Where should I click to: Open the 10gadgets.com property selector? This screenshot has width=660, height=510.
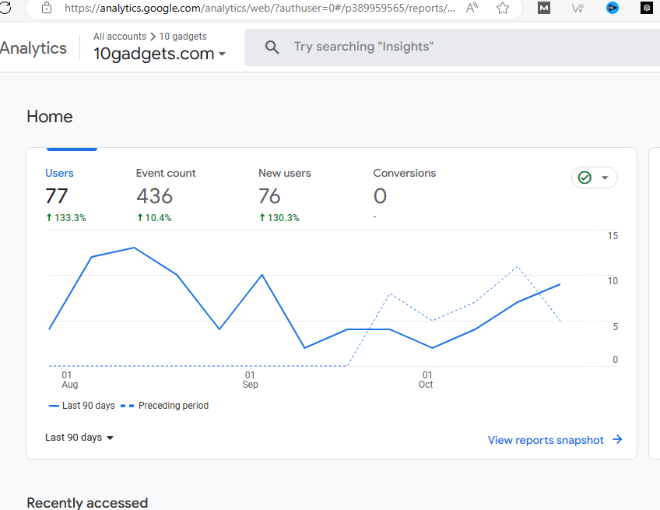click(x=160, y=54)
